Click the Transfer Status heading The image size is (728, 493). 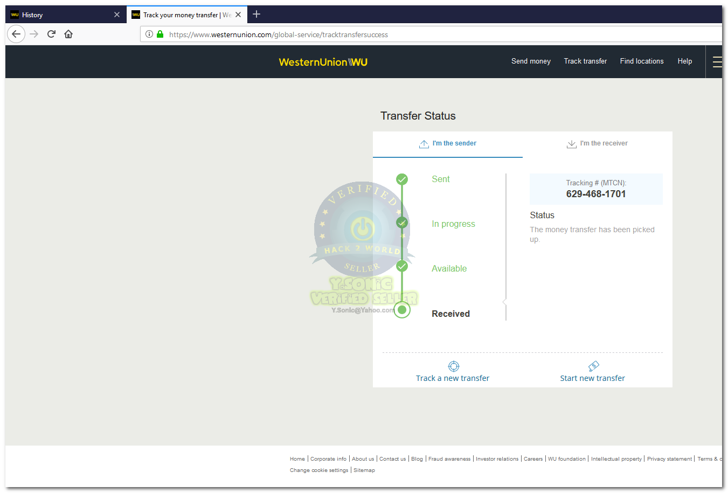pyautogui.click(x=418, y=116)
